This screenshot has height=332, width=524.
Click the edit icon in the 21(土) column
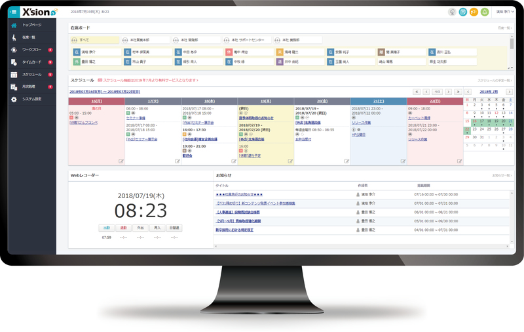tap(403, 161)
